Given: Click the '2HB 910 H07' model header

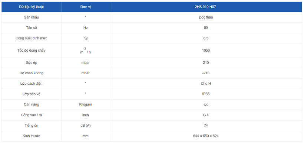Looking at the screenshot, I should [206, 7].
